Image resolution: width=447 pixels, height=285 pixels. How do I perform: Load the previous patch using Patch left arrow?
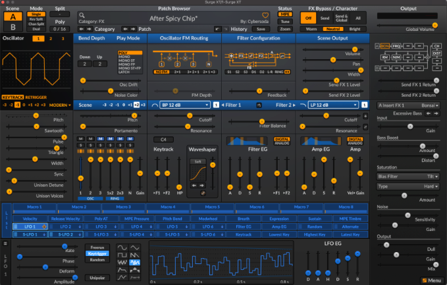tap(125, 29)
